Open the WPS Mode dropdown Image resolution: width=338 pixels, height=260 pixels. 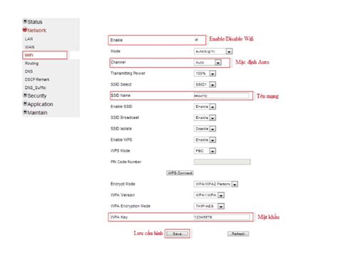[205, 151]
